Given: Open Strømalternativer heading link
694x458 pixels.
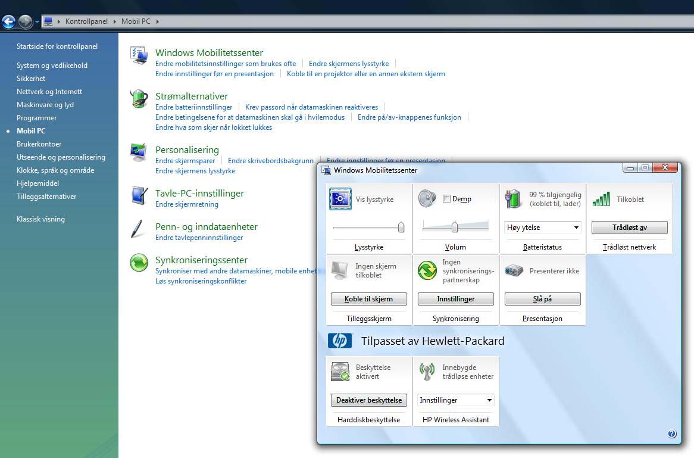Looking at the screenshot, I should (192, 96).
